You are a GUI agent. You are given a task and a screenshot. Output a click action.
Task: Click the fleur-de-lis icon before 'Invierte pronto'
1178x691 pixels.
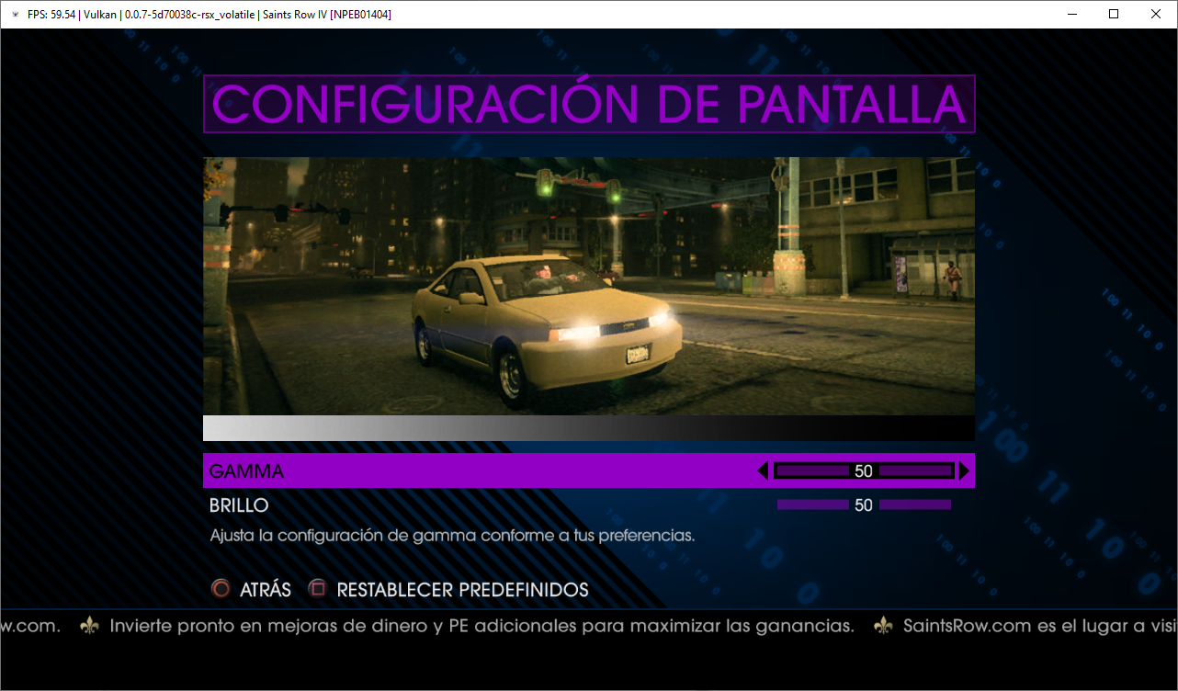[89, 626]
